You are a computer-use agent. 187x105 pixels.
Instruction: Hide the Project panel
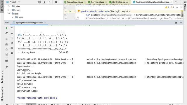[x=60, y=2]
